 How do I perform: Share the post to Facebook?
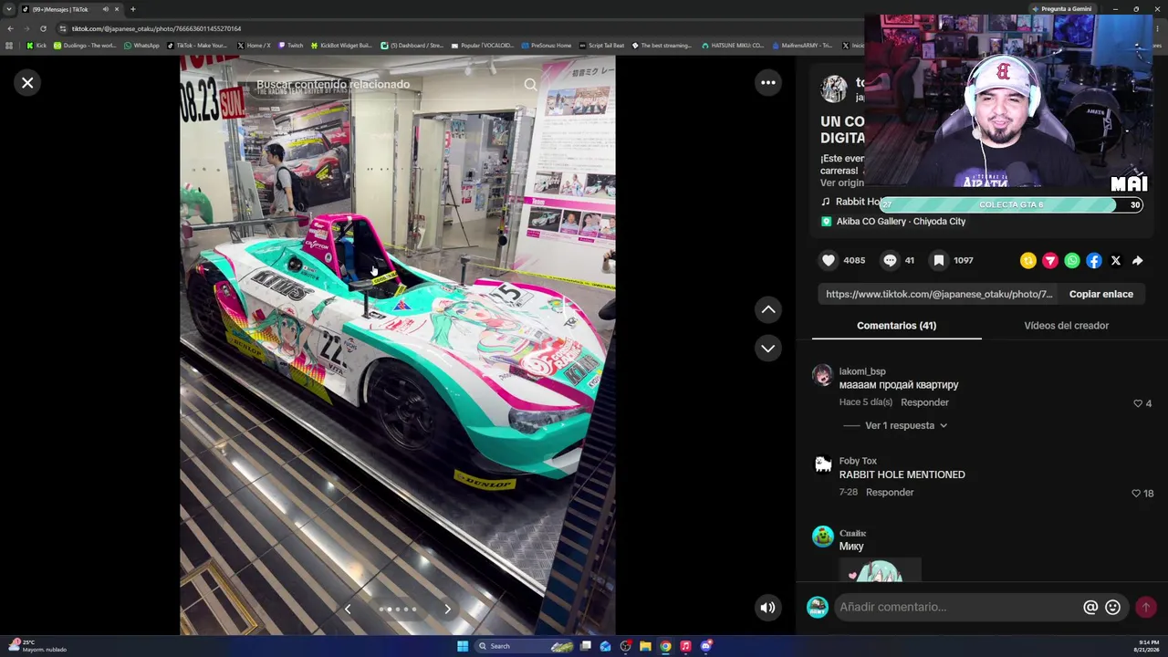1094,261
